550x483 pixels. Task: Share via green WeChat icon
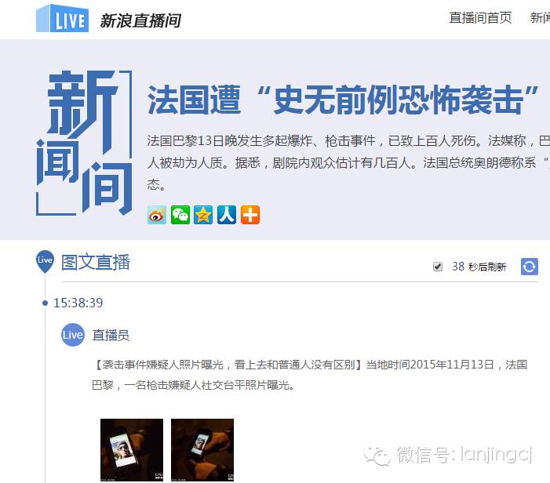(180, 215)
